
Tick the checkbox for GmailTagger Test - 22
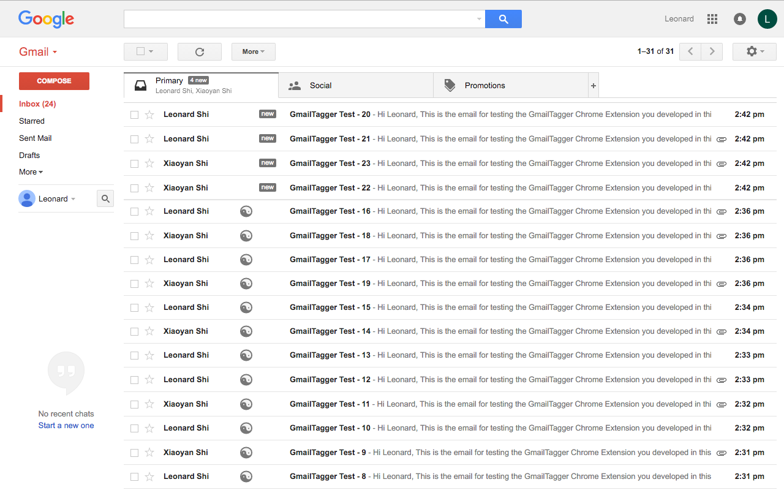click(x=134, y=188)
